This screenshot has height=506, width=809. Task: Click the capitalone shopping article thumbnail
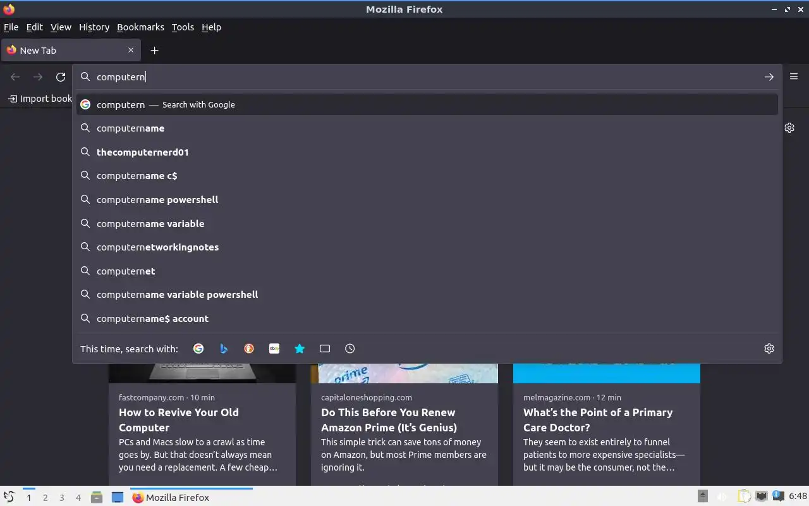[x=404, y=373]
